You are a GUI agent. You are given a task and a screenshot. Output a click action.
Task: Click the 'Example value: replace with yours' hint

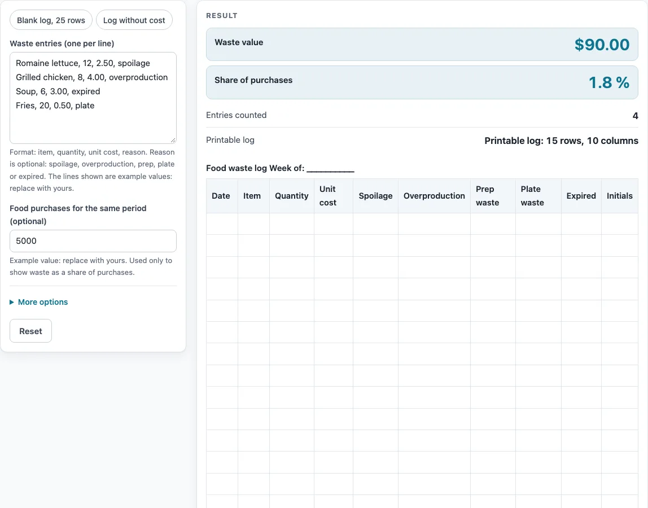coord(91,266)
